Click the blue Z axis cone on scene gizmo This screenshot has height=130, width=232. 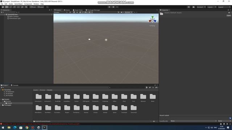click(x=155, y=21)
